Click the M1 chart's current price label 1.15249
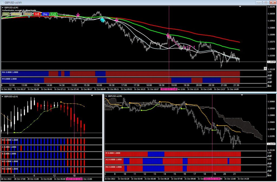This screenshot has height=182, width=277. click(271, 62)
